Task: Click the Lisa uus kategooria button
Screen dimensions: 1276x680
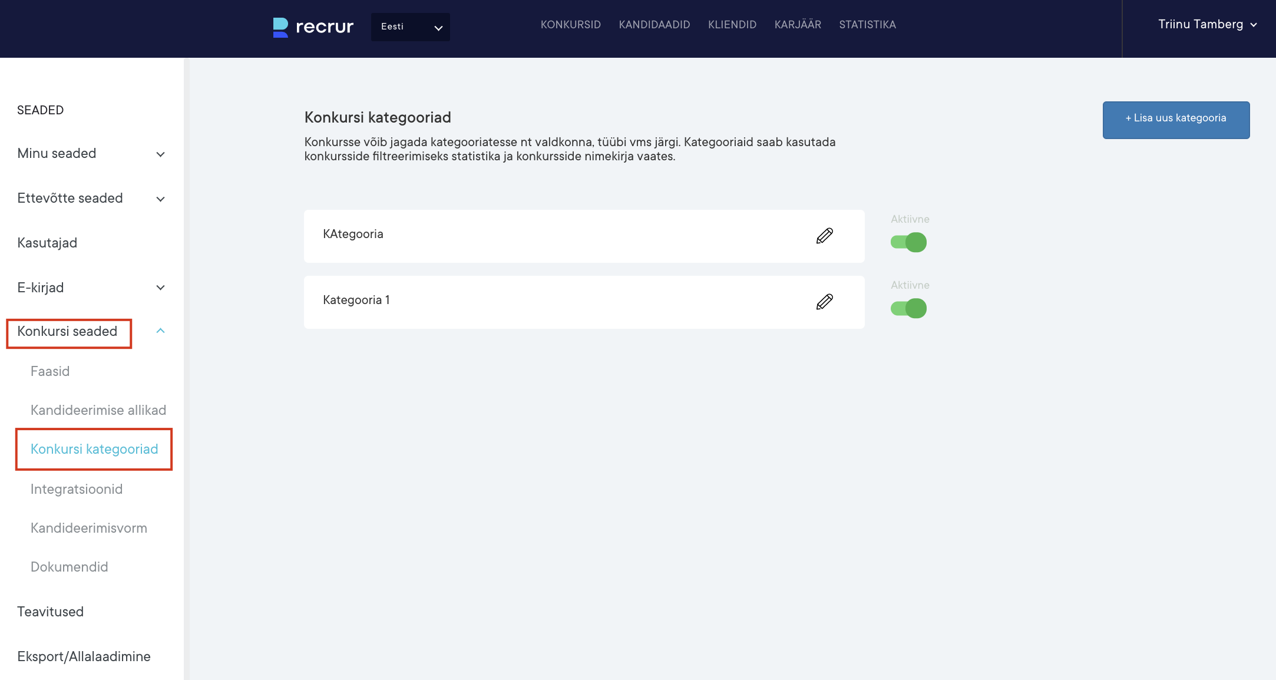Action: (x=1176, y=120)
